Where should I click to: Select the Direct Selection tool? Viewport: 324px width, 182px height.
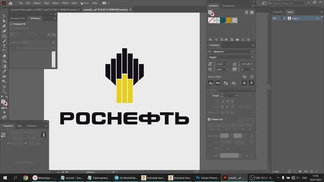[4, 21]
